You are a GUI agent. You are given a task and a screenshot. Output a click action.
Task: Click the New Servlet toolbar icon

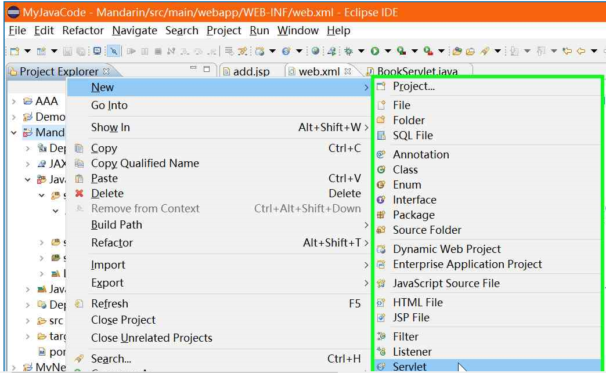click(286, 51)
